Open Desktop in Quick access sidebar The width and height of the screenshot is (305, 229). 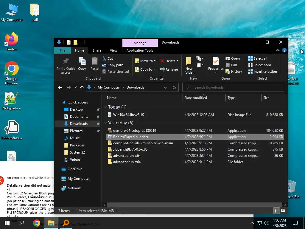(x=76, y=109)
